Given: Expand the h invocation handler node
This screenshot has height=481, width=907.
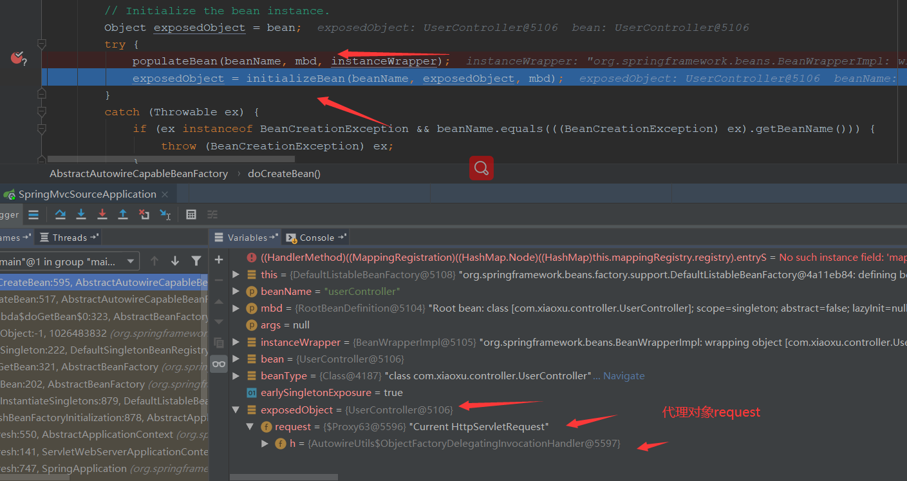Looking at the screenshot, I should click(265, 443).
